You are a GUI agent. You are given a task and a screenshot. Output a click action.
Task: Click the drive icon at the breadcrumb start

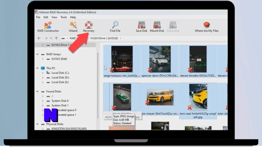(63, 38)
